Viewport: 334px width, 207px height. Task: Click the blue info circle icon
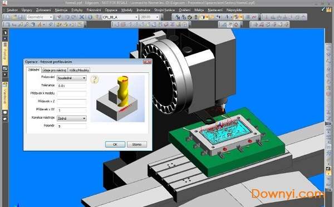90,17
